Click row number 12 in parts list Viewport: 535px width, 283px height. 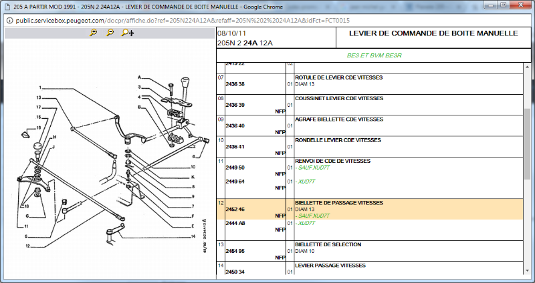pos(221,203)
